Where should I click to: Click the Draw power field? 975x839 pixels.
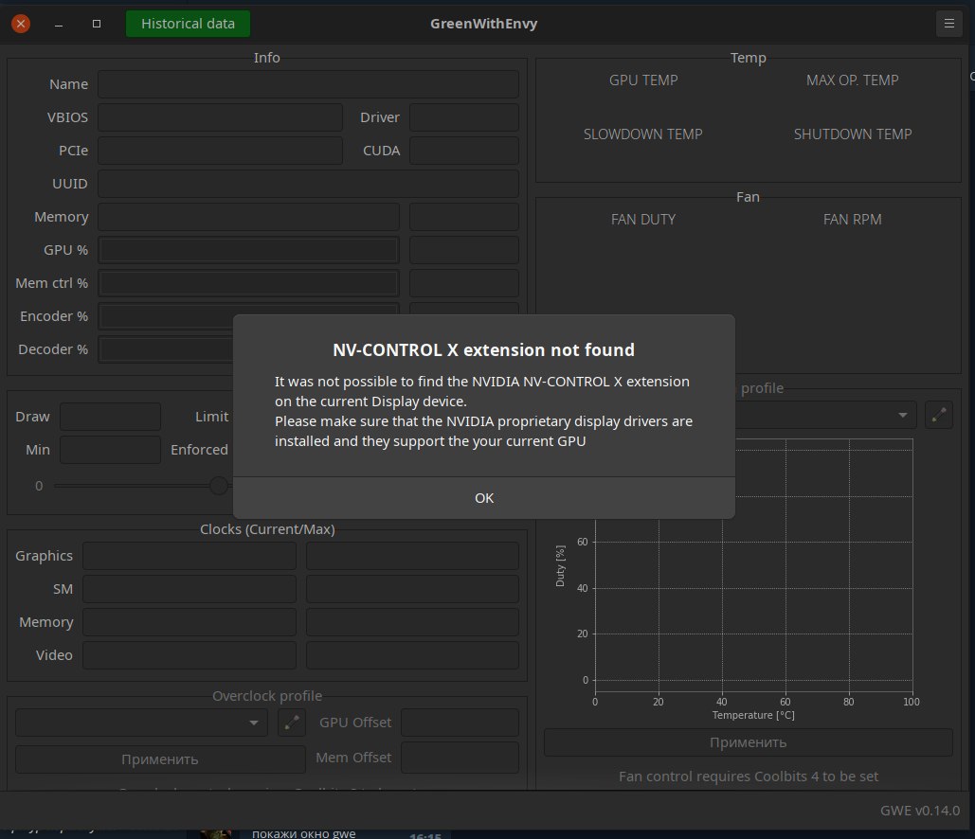pos(110,417)
